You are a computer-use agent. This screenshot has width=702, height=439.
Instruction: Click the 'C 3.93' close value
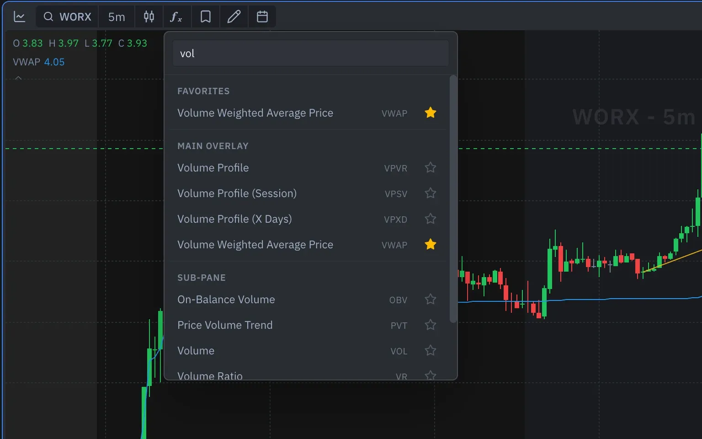(x=133, y=43)
